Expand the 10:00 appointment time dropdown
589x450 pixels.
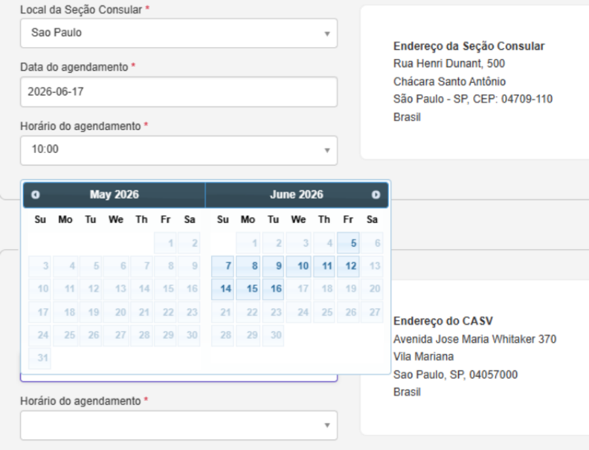179,150
